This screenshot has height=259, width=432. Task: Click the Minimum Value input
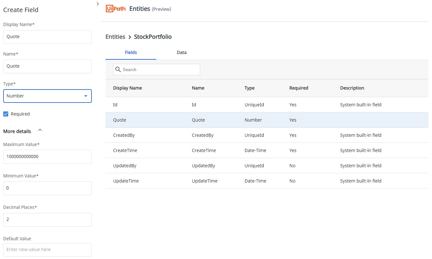point(47,188)
